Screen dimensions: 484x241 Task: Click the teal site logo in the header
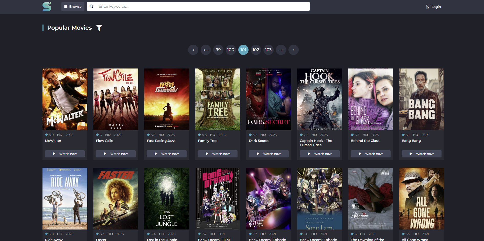(x=47, y=7)
